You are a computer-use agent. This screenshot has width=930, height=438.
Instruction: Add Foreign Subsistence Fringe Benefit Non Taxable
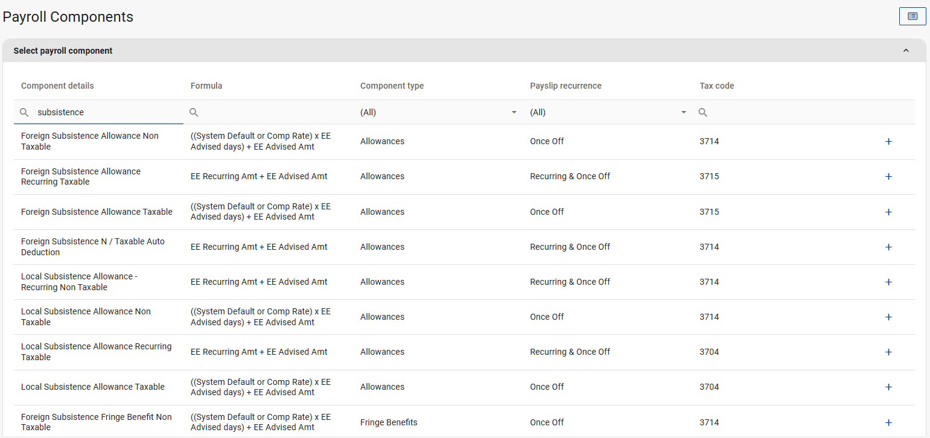tap(888, 422)
